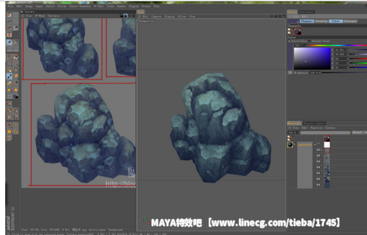The height and width of the screenshot is (235, 367).
Task: Activate the rectangle selection tool
Action: pyautogui.click(x=9, y=63)
